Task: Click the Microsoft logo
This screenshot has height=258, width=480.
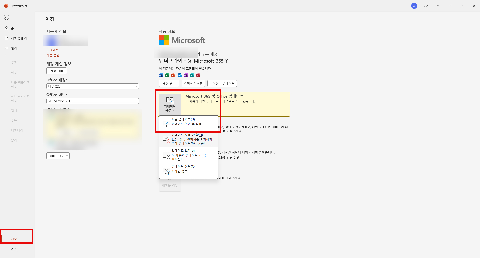Action: [182, 40]
